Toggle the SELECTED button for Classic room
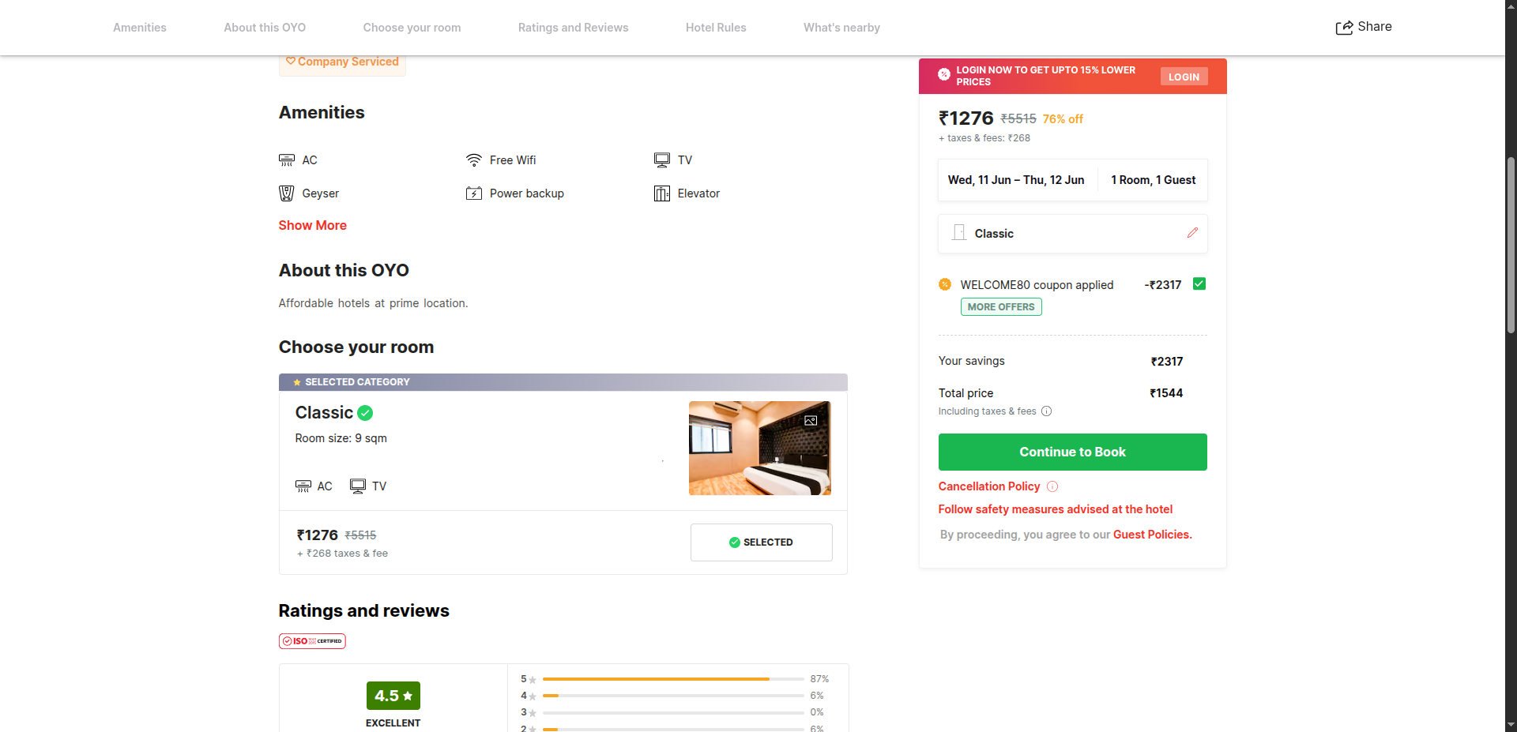 [x=761, y=542]
